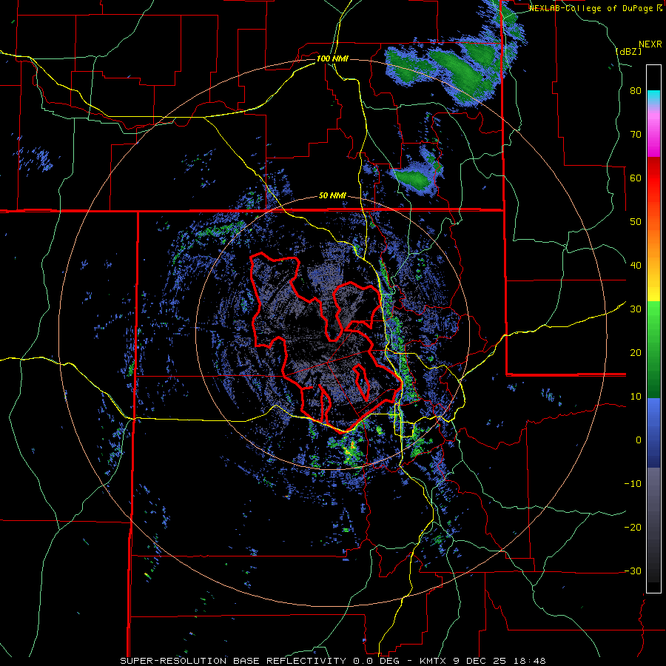The height and width of the screenshot is (666, 666).
Task: Click the -10 value on dBZ scale
Action: click(633, 483)
